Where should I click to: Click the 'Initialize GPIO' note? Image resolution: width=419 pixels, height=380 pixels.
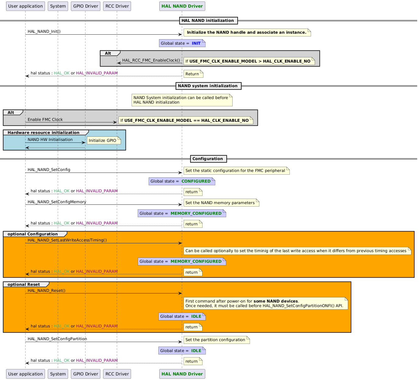click(x=104, y=140)
